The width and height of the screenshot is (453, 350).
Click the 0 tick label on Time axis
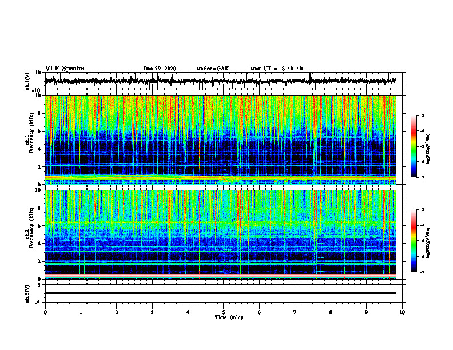pos(45,312)
